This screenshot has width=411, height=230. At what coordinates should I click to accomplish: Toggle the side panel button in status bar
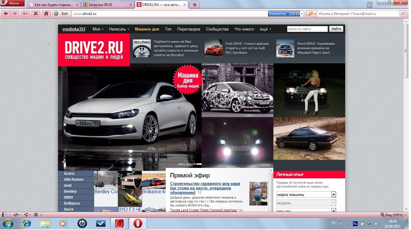5,215
